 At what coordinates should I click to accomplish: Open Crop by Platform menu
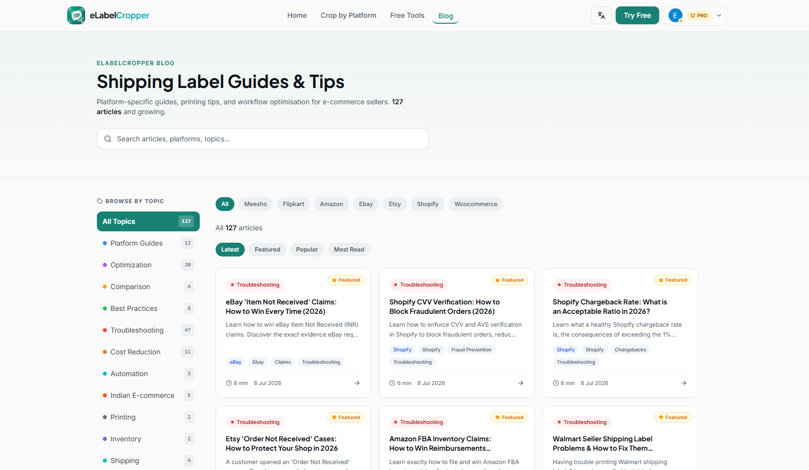[349, 15]
